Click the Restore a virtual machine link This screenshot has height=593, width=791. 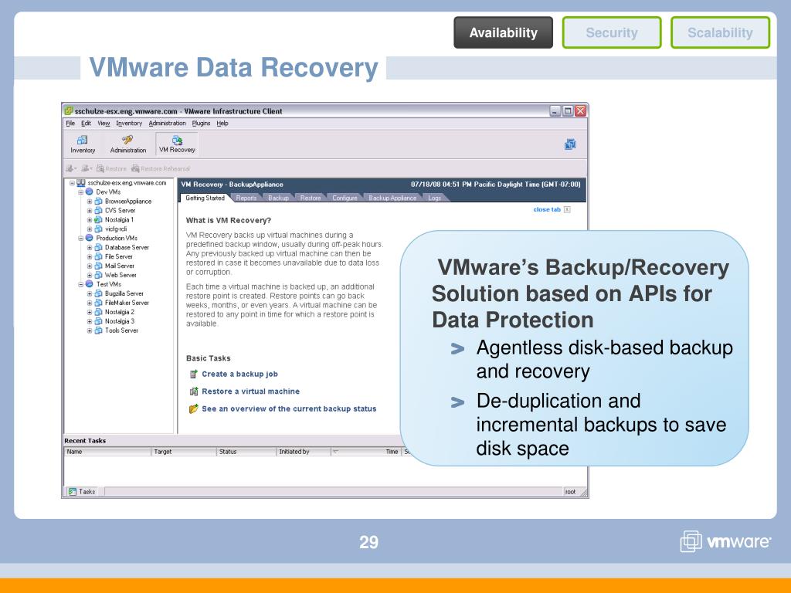click(x=251, y=391)
